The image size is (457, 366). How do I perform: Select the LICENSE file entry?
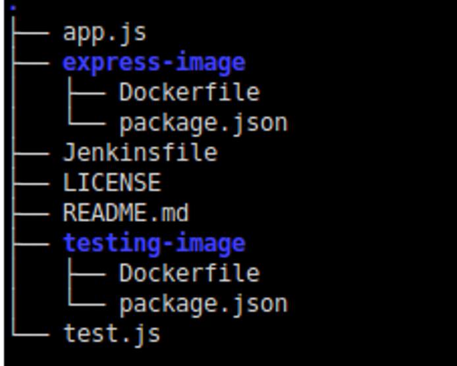coord(111,182)
